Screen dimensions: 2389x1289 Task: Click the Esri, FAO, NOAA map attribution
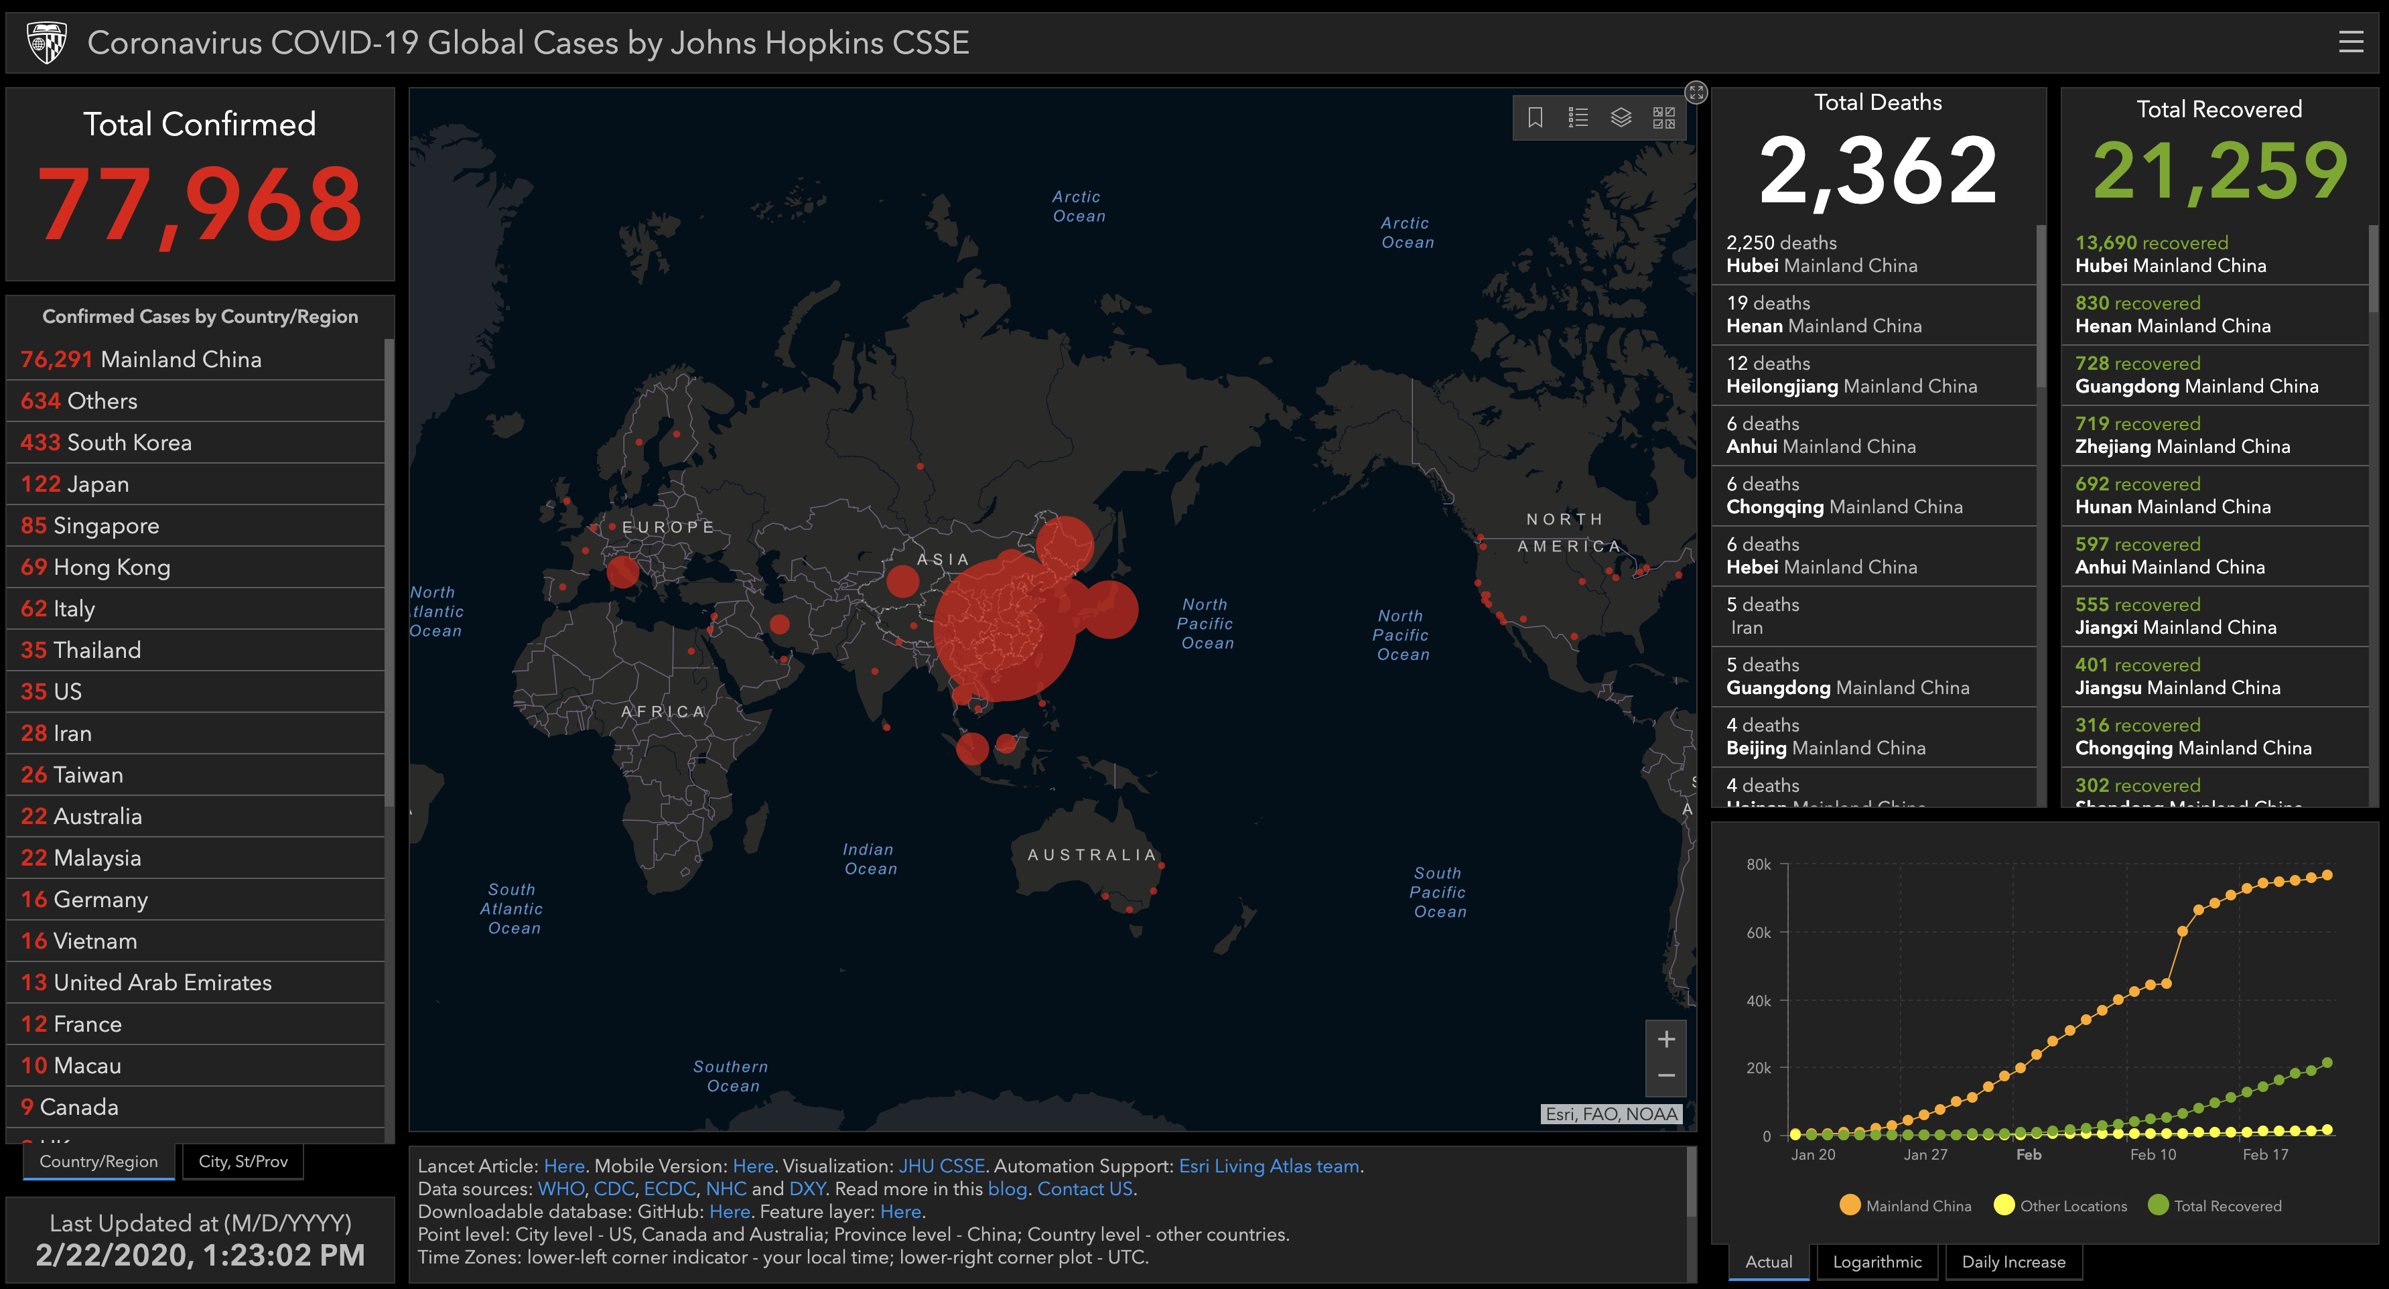pyautogui.click(x=1611, y=1113)
